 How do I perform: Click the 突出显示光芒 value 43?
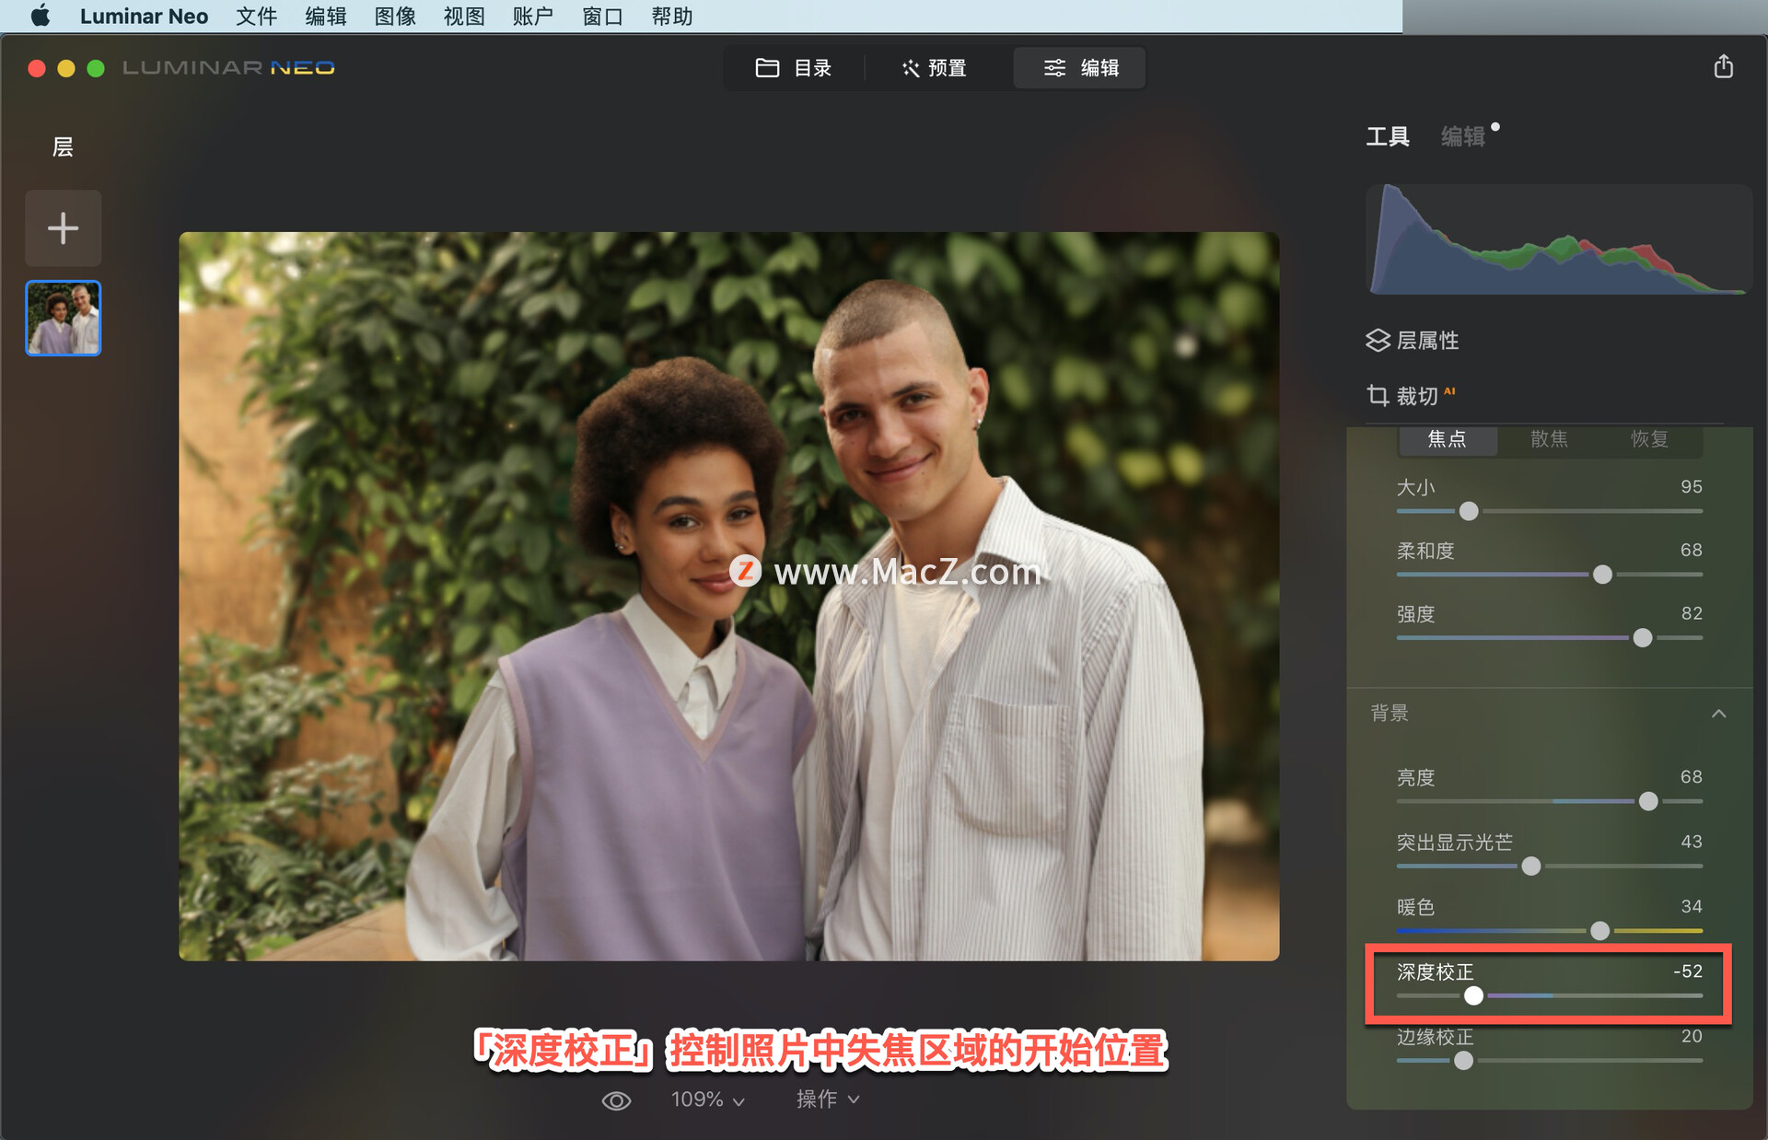pos(1691,842)
